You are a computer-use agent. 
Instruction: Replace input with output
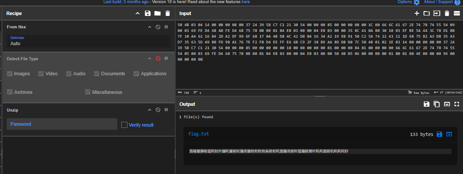click(447, 104)
